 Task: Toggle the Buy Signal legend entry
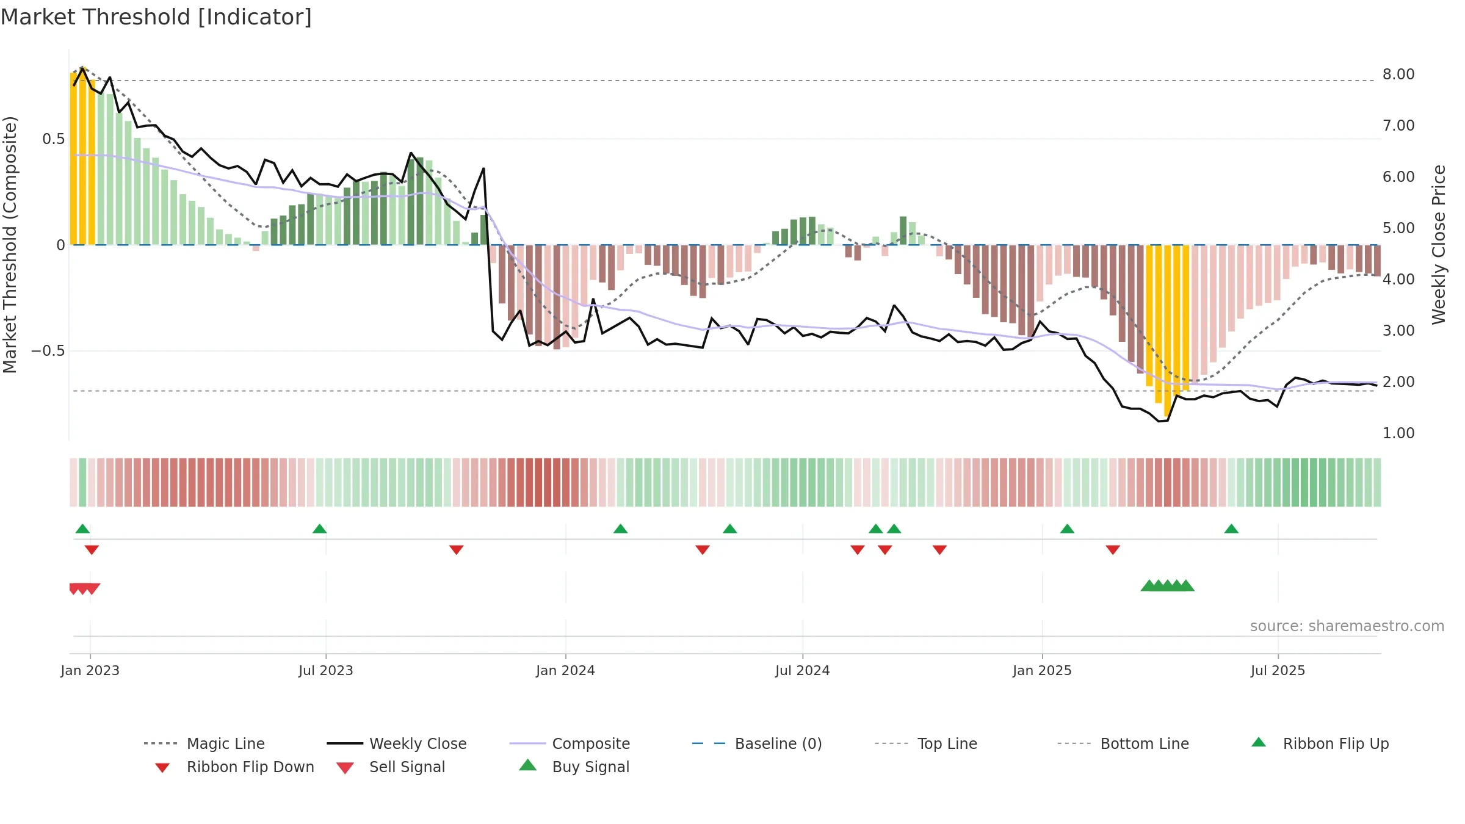[574, 767]
